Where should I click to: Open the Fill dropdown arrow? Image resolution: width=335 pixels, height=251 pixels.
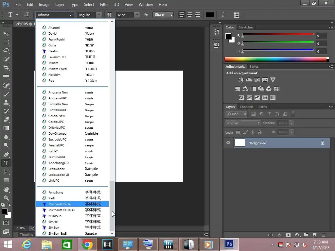pos(291,132)
